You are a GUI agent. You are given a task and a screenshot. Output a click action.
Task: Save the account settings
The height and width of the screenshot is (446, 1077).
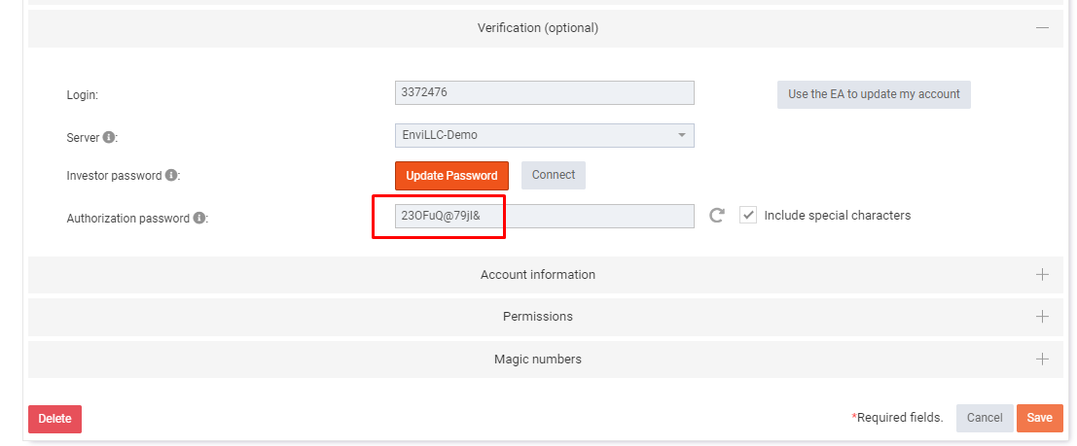(x=1039, y=418)
